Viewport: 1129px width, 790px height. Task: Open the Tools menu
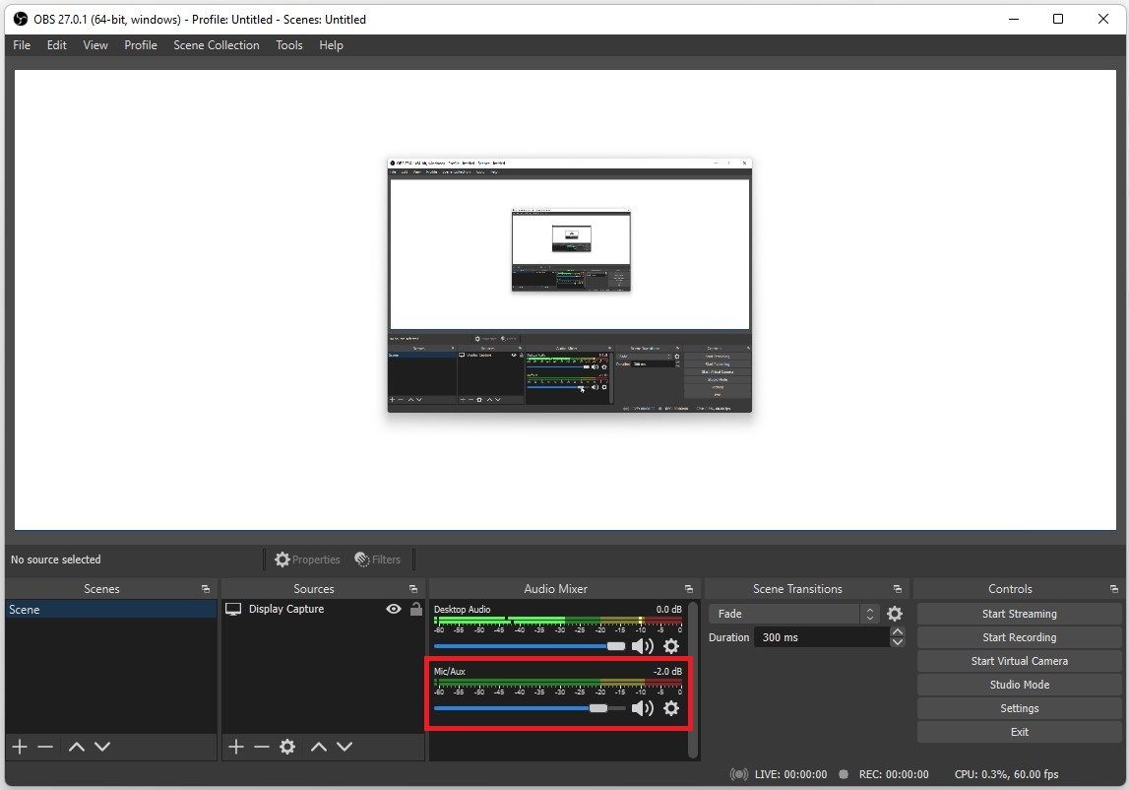pos(289,45)
